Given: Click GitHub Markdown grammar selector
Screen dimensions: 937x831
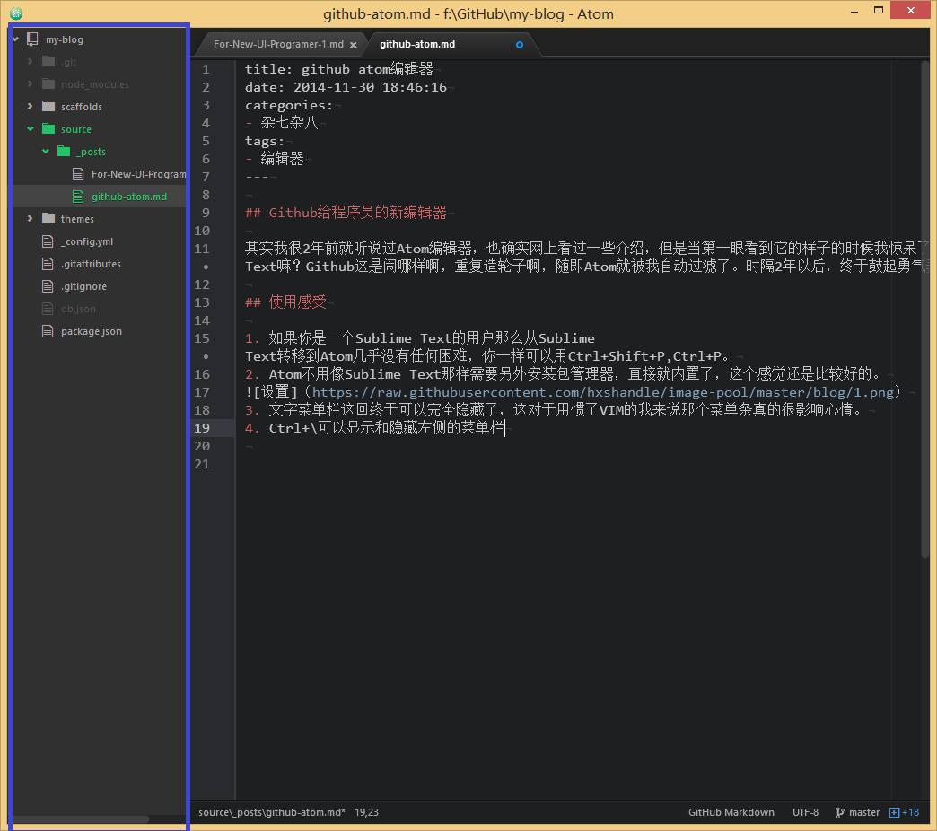Looking at the screenshot, I should [x=731, y=812].
